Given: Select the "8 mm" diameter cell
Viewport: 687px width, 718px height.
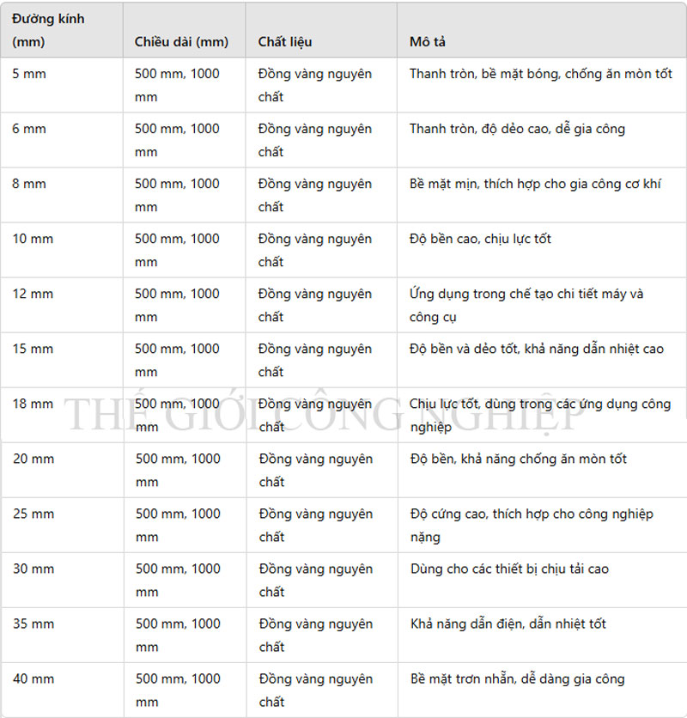Looking at the screenshot, I should point(29,184).
